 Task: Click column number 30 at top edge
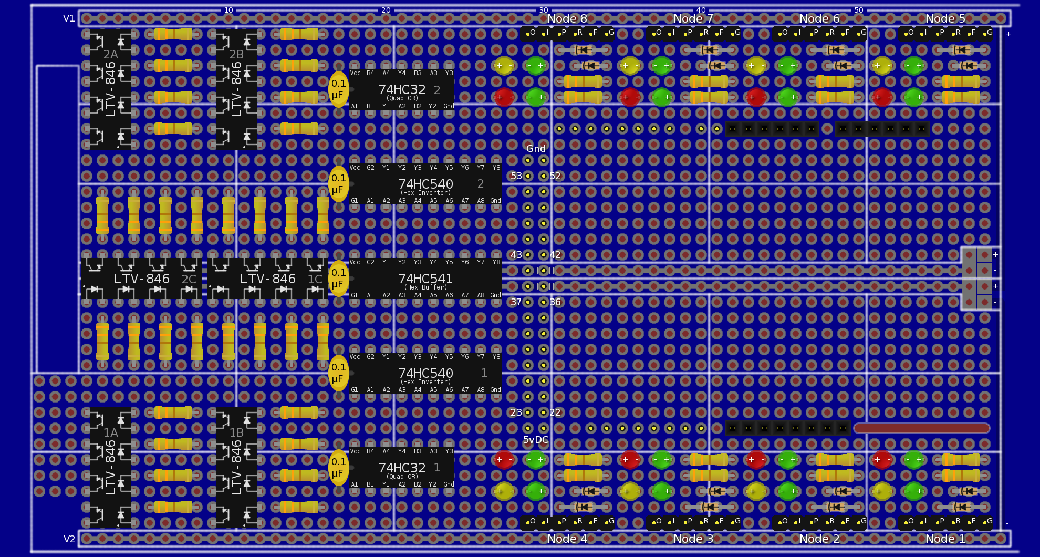click(544, 10)
